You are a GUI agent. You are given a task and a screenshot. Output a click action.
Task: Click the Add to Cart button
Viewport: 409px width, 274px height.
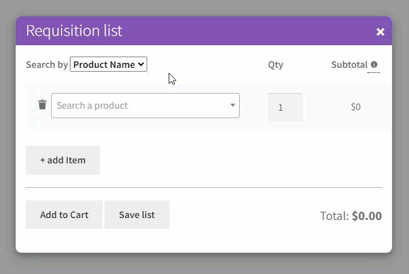coord(64,215)
